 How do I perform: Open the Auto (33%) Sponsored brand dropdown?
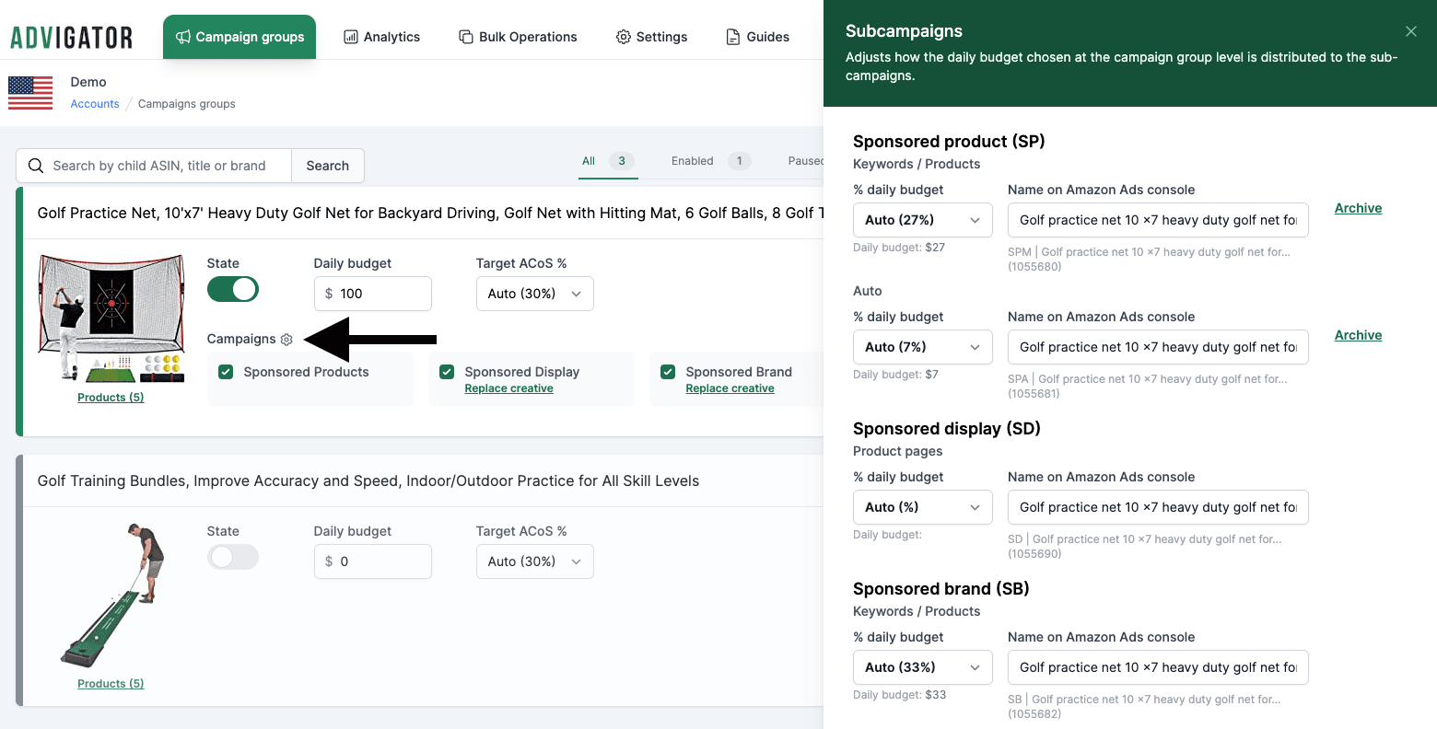pyautogui.click(x=923, y=667)
